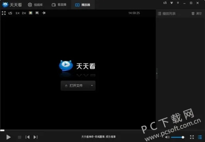Click the stop button

tap(20, 137)
